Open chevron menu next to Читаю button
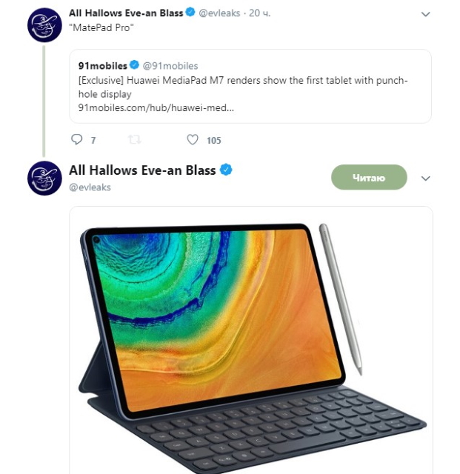This screenshot has width=460, height=474. coord(425,178)
